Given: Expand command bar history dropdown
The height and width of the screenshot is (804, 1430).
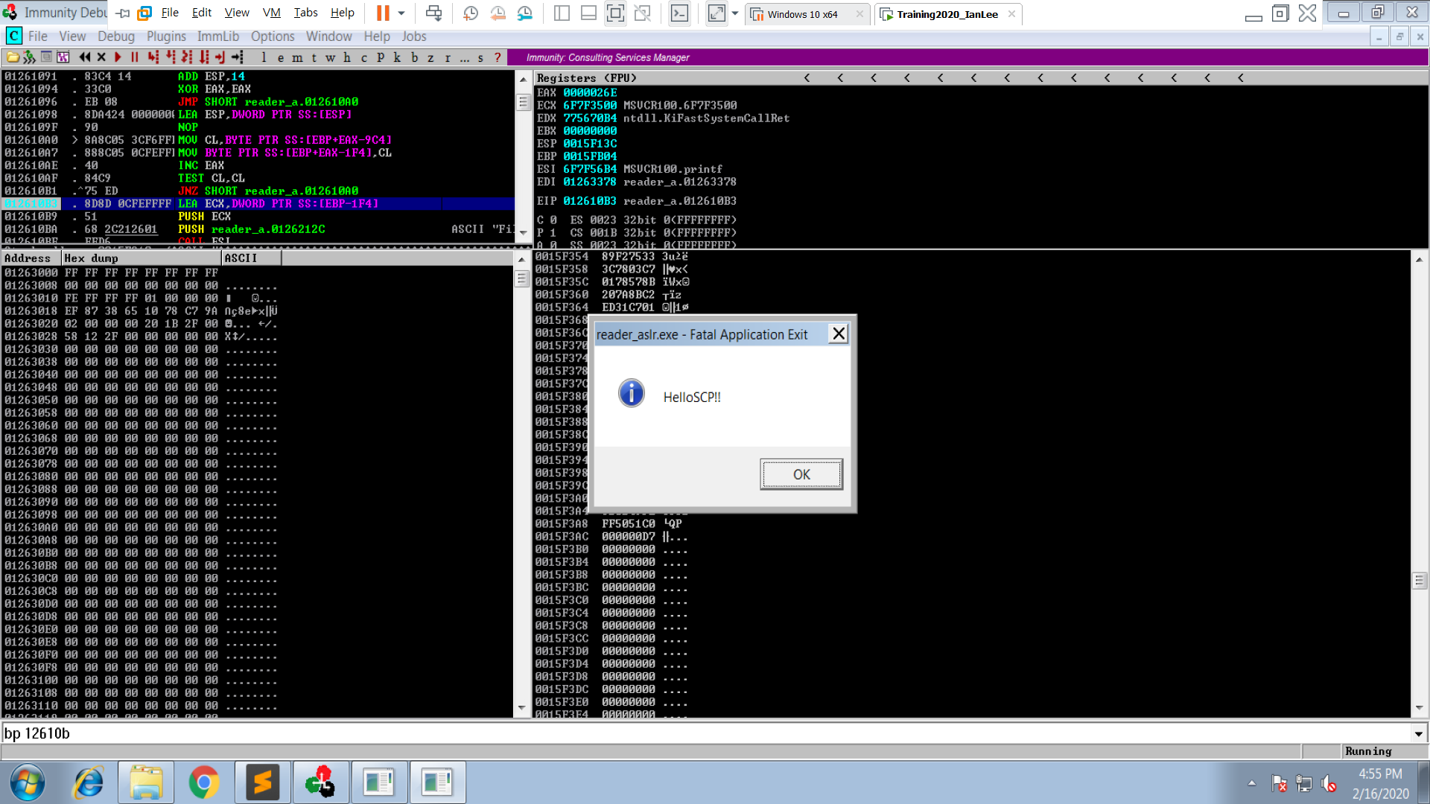Looking at the screenshot, I should click(x=1418, y=733).
